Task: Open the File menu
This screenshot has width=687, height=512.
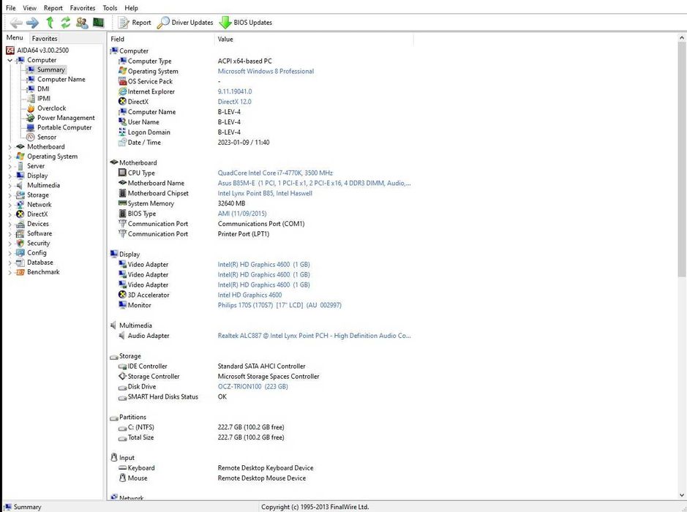Action: [x=10, y=8]
